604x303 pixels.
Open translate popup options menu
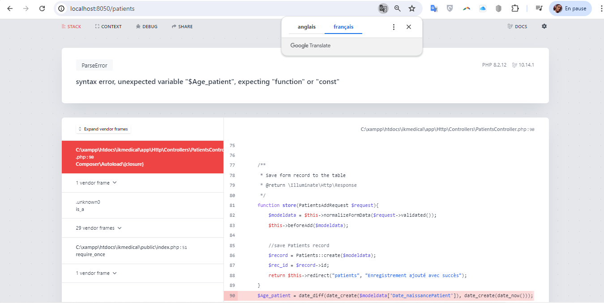(394, 27)
